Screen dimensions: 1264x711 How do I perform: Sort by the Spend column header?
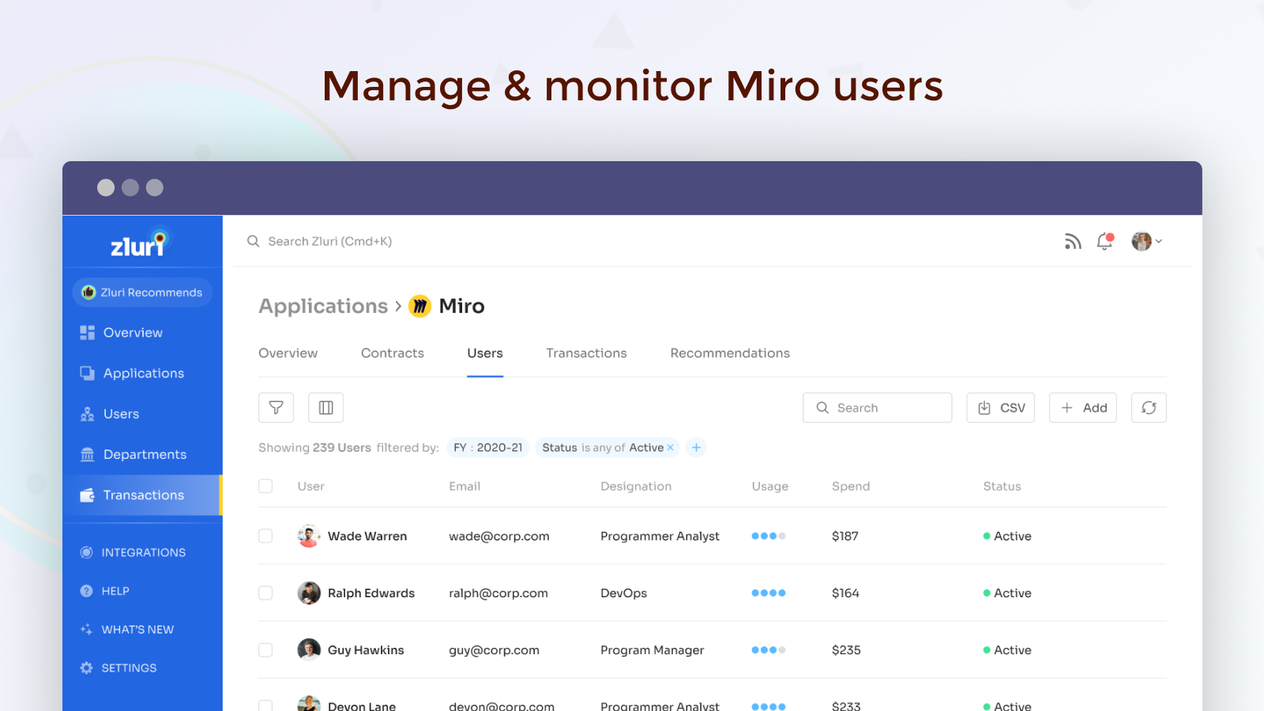point(851,486)
